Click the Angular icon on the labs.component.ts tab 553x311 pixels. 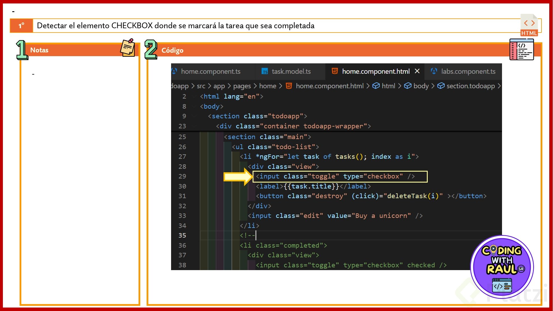coord(434,71)
